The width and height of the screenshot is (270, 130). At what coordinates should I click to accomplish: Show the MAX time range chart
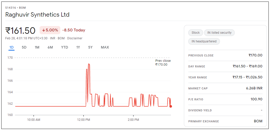(105, 47)
